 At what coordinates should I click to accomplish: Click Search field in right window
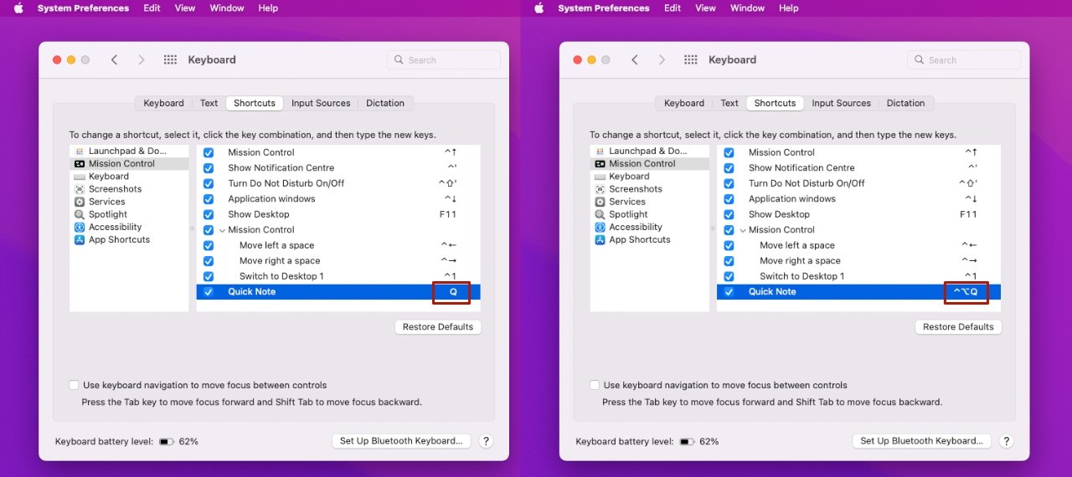964,60
